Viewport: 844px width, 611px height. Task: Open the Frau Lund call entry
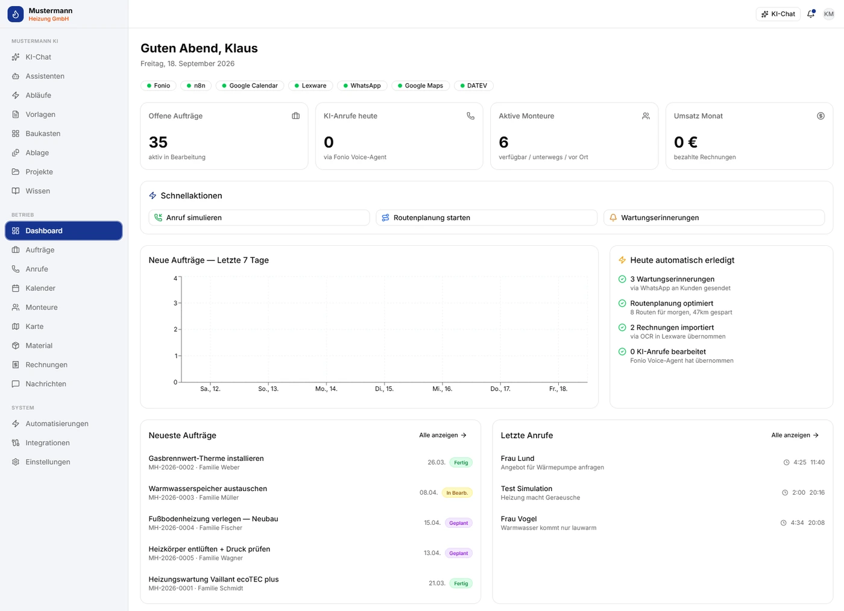pyautogui.click(x=663, y=463)
